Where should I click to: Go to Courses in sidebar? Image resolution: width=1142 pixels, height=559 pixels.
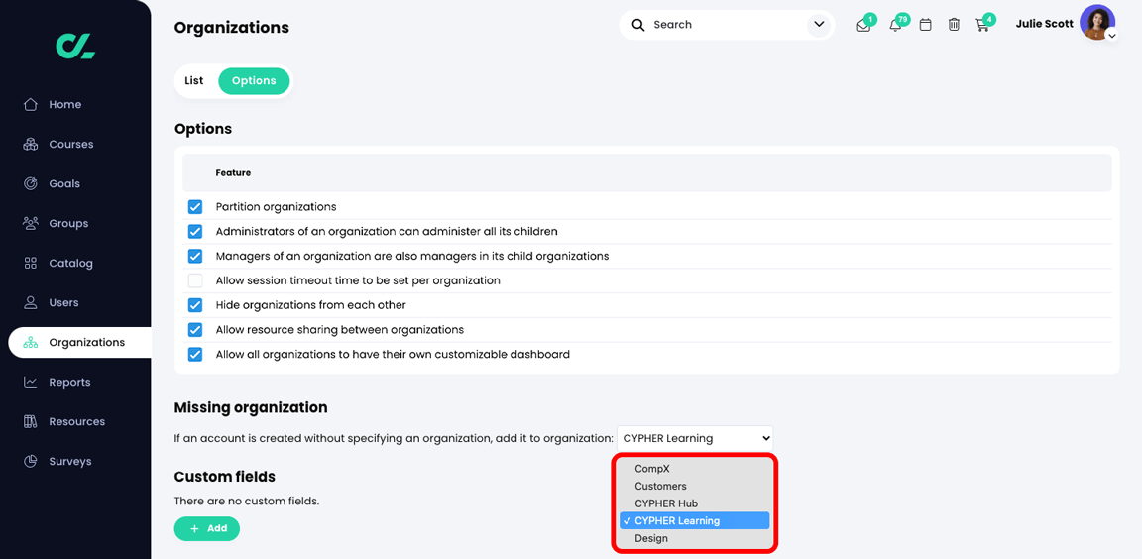71,144
